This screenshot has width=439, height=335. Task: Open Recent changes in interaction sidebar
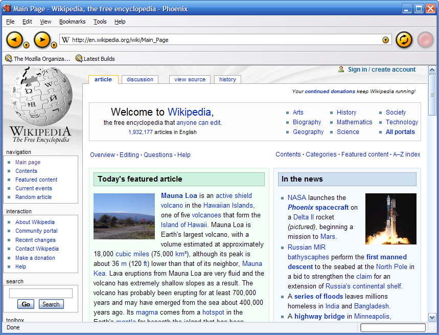[35, 240]
